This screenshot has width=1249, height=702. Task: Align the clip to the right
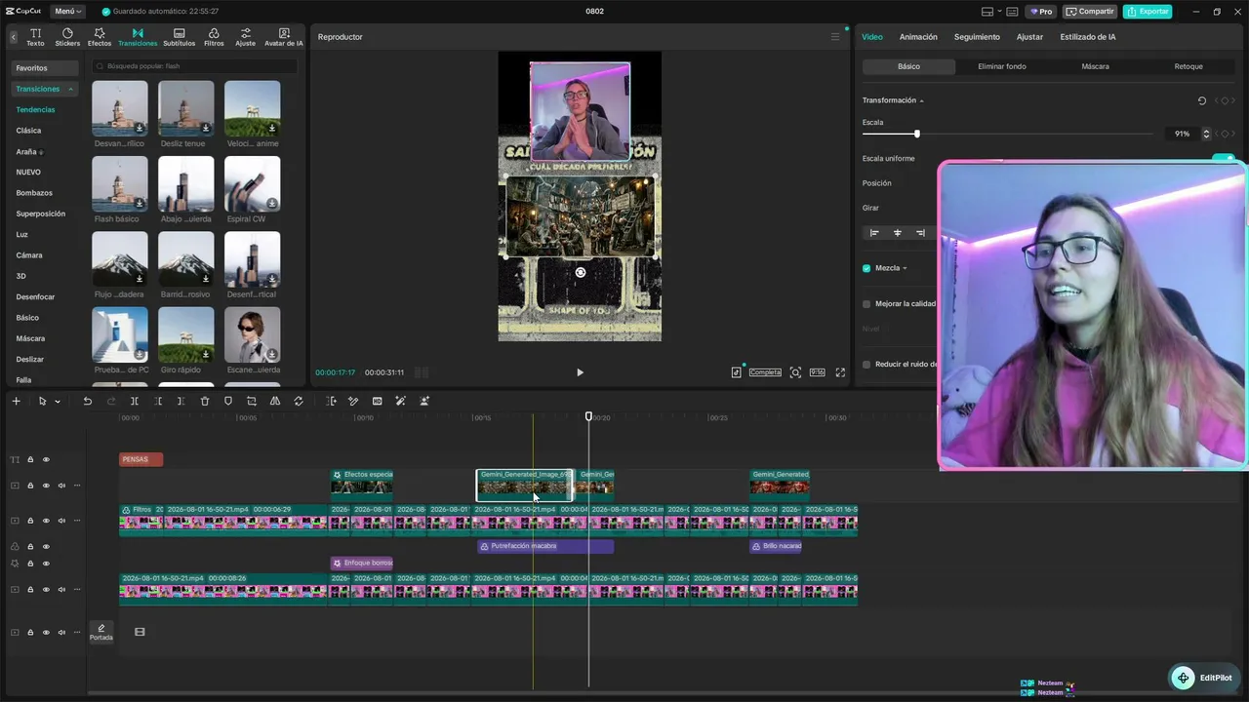click(920, 233)
